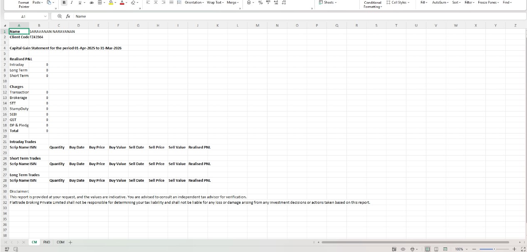Select Normal view in status bar
Screen dimensions: 527x252
pyautogui.click(x=428, y=249)
